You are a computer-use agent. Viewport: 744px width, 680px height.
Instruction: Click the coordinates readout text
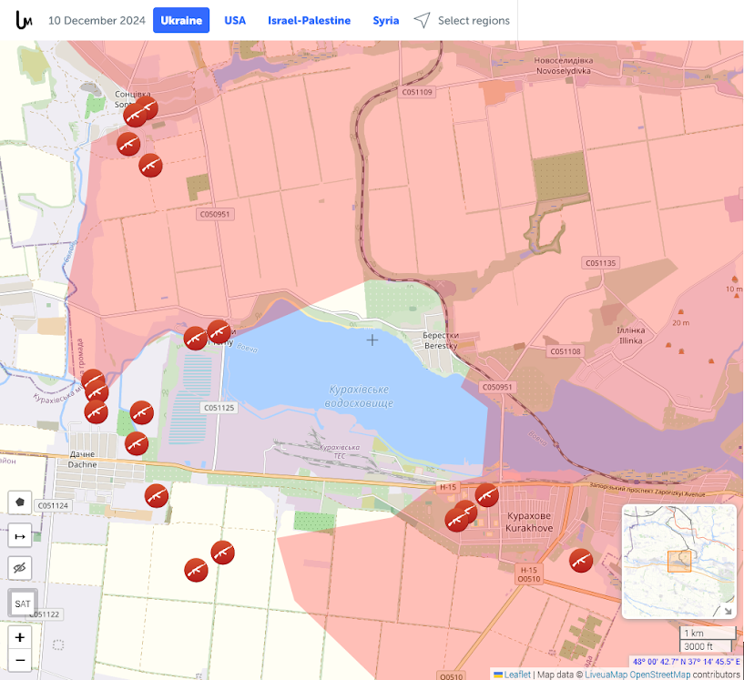pos(686,662)
